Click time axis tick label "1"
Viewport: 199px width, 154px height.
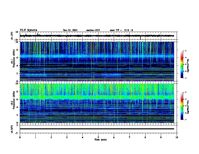[x=35, y=137]
